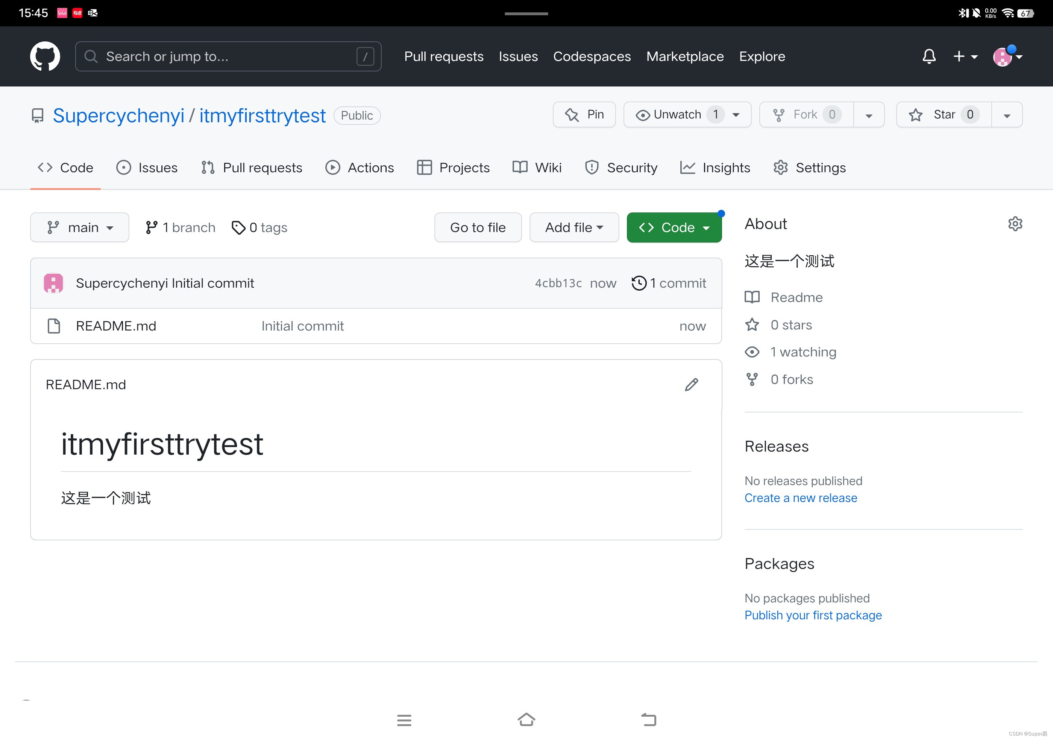Screen dimensions: 1053x740
Task: Click the Go to file button
Action: point(478,227)
